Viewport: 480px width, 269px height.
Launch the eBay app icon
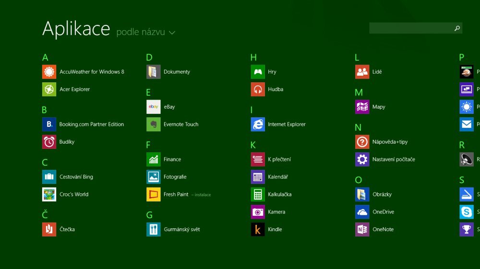154,107
